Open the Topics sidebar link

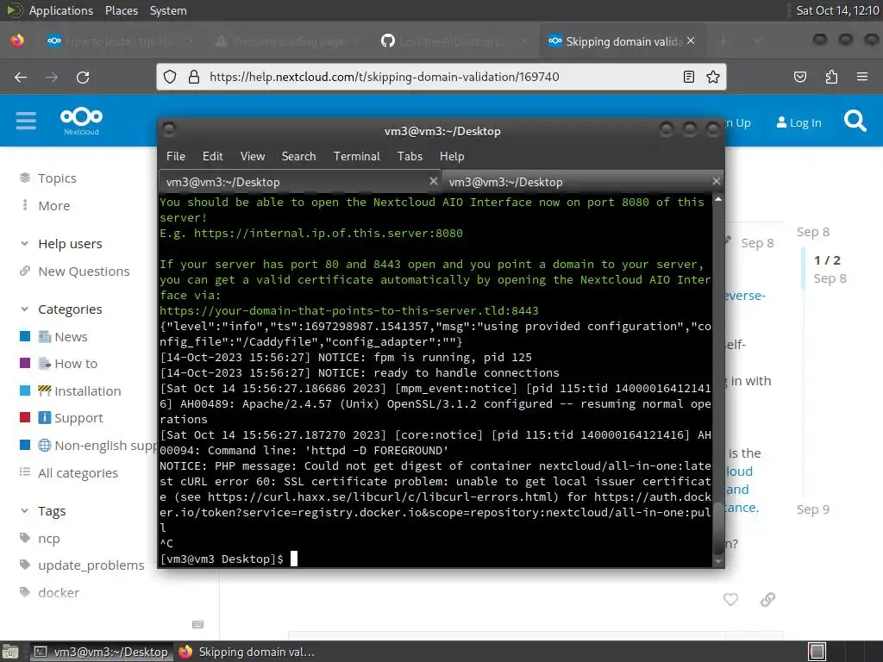click(x=56, y=178)
